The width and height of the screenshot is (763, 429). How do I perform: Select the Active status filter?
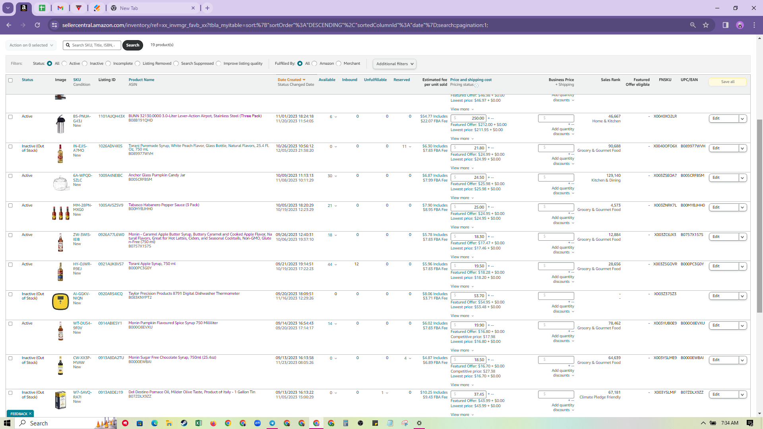(x=64, y=64)
